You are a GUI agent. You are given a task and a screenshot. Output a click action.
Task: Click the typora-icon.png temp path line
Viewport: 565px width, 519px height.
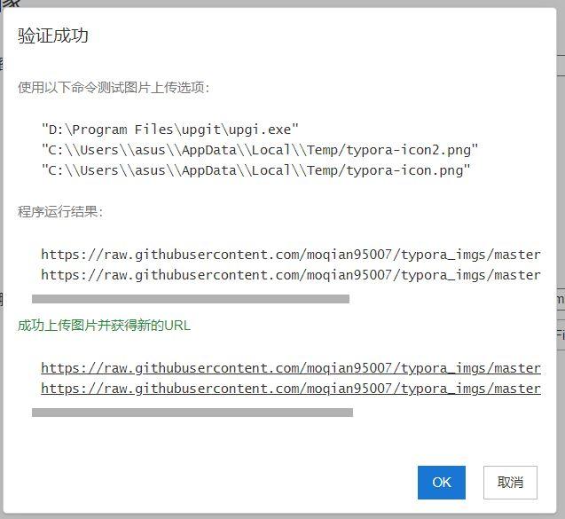(255, 170)
